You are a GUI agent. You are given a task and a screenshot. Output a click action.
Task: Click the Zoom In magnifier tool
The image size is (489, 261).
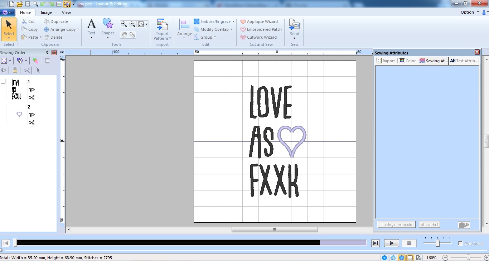click(x=124, y=24)
